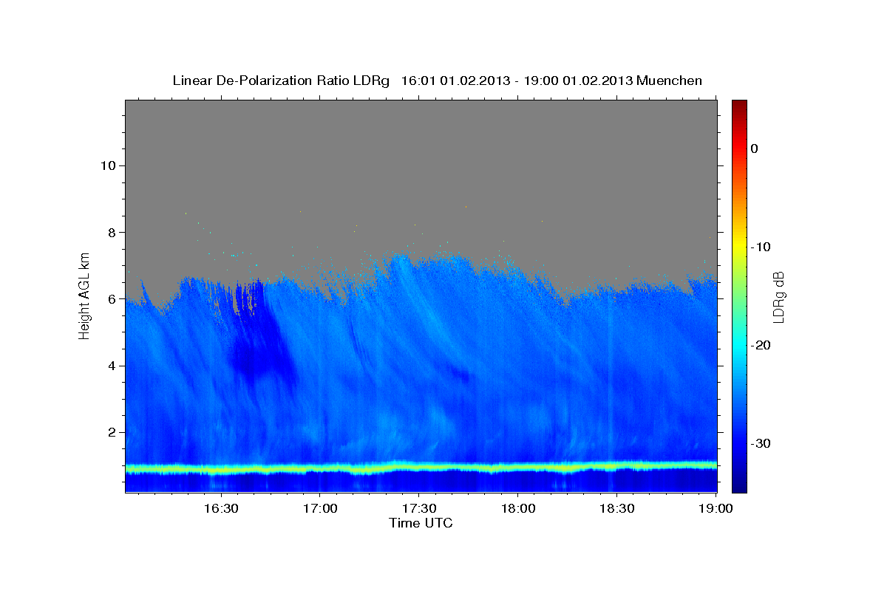Click the bright yellow melting layer band at 17:00
The image size is (887, 591).
click(319, 468)
